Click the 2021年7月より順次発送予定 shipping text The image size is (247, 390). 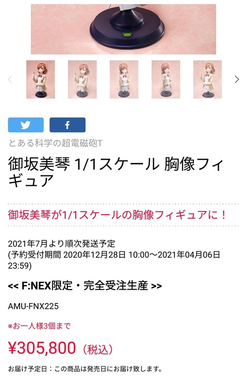coord(61,243)
